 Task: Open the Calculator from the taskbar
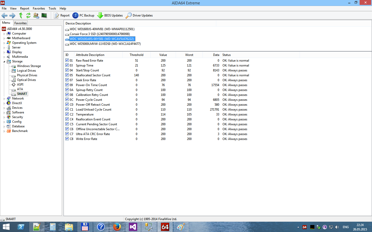53,227
